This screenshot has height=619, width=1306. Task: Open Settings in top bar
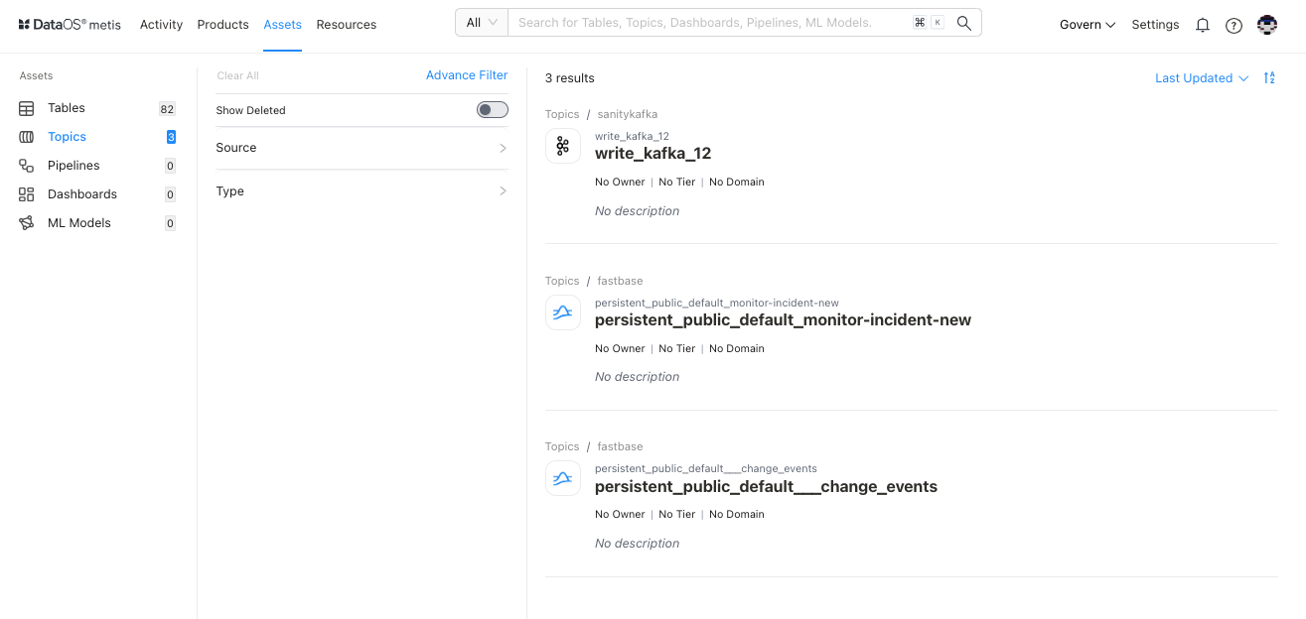pos(1155,25)
